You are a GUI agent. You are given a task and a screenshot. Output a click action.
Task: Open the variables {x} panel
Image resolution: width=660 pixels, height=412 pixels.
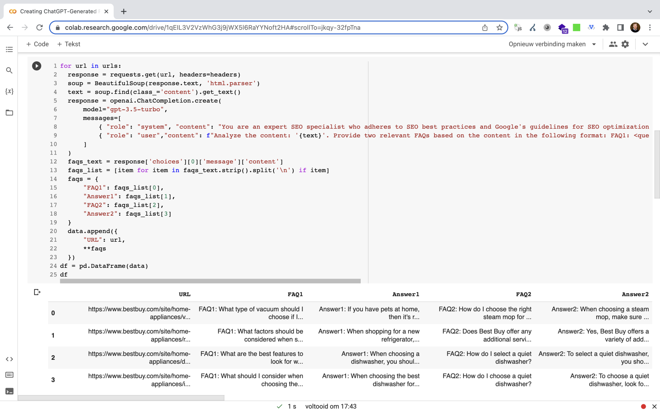[x=9, y=91]
